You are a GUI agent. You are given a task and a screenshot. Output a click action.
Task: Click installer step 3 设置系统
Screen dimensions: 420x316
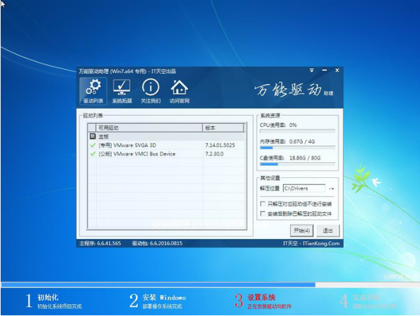[262, 301]
